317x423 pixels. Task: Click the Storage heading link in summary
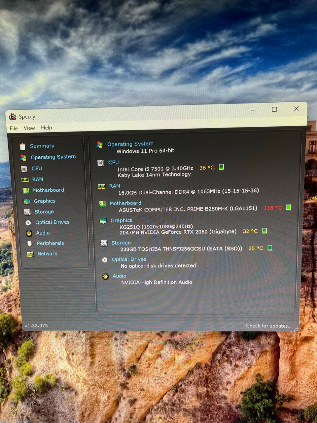121,243
